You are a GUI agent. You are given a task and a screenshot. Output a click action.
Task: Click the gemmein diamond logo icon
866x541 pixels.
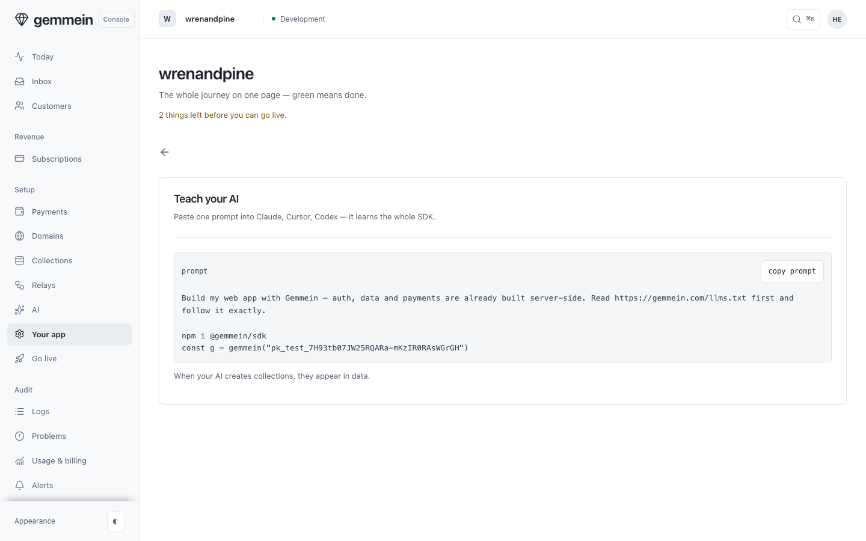22,19
